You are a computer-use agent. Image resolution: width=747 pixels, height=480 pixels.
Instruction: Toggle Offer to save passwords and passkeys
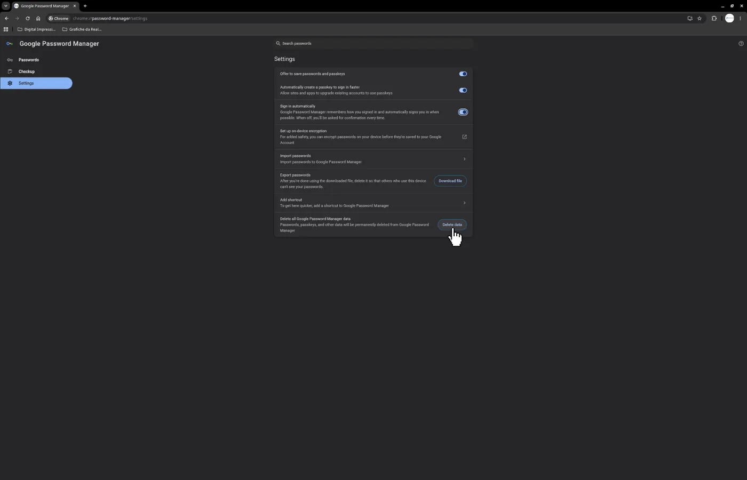pos(463,74)
